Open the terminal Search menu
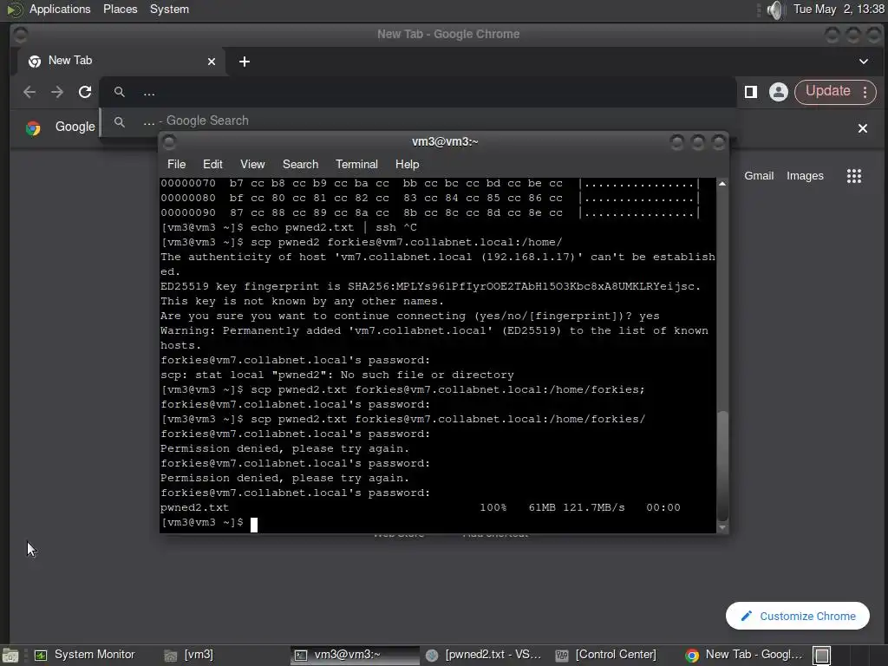The height and width of the screenshot is (666, 888). click(300, 164)
